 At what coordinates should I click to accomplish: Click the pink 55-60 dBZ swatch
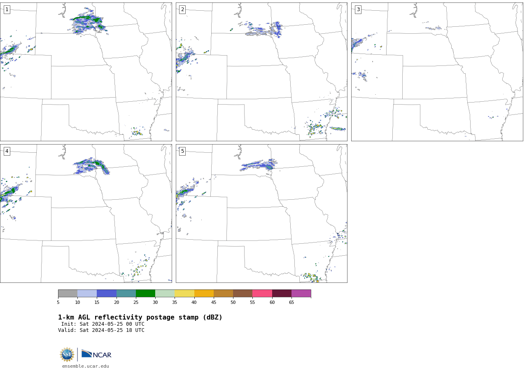pyautogui.click(x=262, y=293)
